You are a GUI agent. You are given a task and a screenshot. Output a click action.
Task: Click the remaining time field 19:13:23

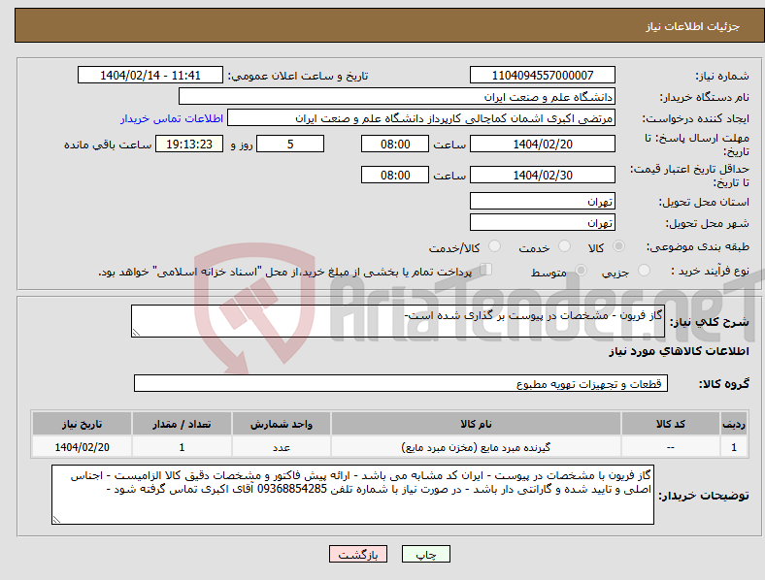189,144
